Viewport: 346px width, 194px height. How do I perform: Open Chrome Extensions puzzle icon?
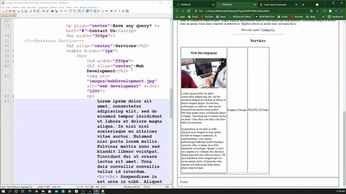tap(330, 11)
